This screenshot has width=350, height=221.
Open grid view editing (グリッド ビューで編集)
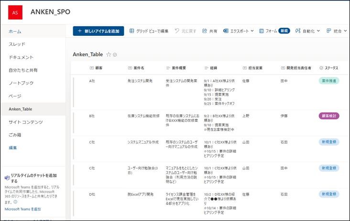(149, 31)
